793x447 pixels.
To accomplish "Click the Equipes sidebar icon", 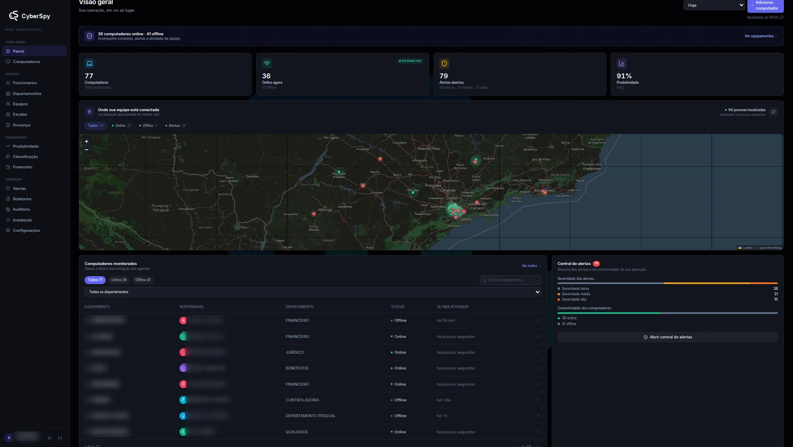I will point(8,104).
